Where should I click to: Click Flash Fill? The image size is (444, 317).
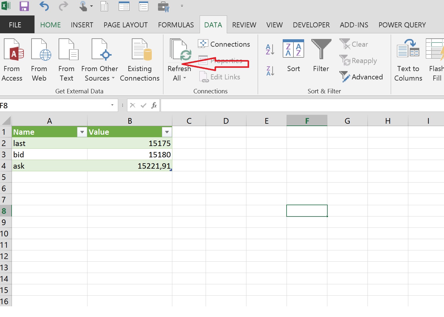(x=435, y=60)
